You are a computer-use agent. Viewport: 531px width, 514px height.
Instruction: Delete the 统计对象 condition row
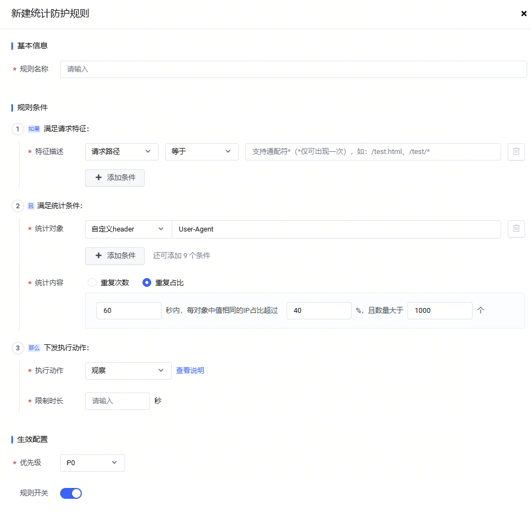[516, 229]
